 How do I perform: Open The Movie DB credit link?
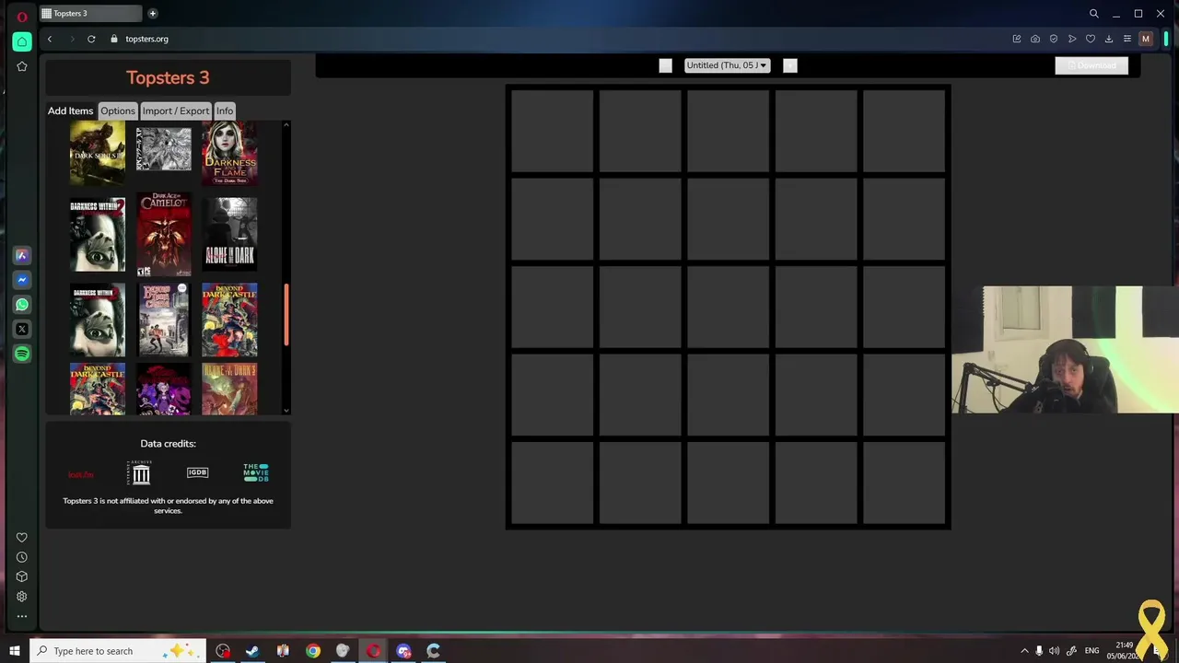point(256,472)
